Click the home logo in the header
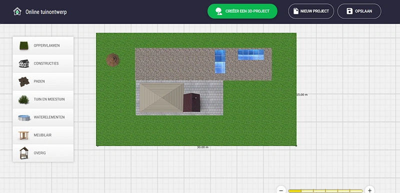 [17, 11]
